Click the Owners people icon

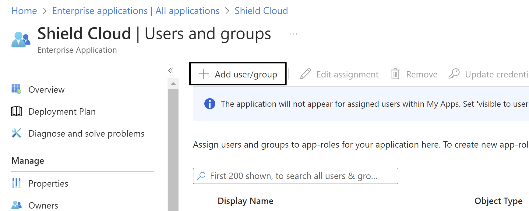coord(16,205)
